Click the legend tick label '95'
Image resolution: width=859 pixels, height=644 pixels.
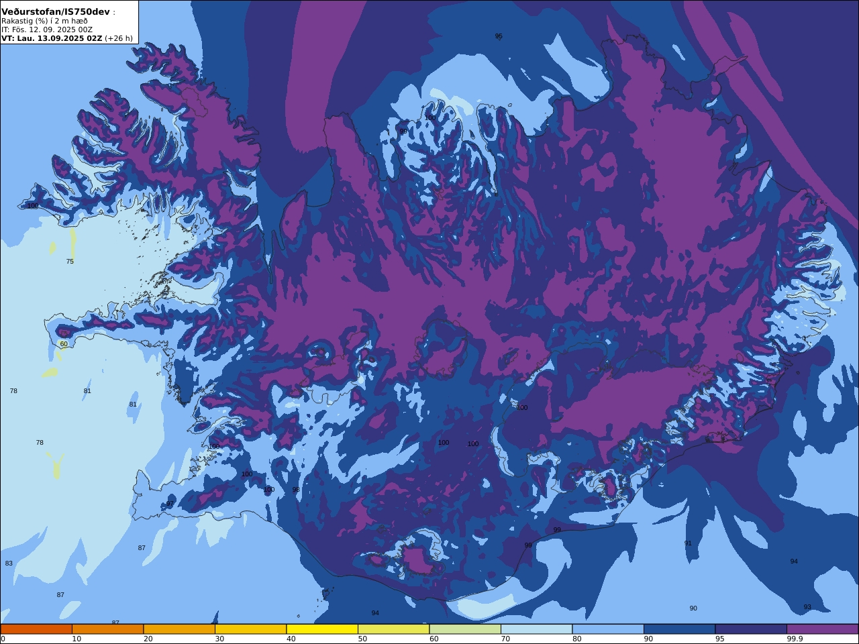pyautogui.click(x=719, y=639)
